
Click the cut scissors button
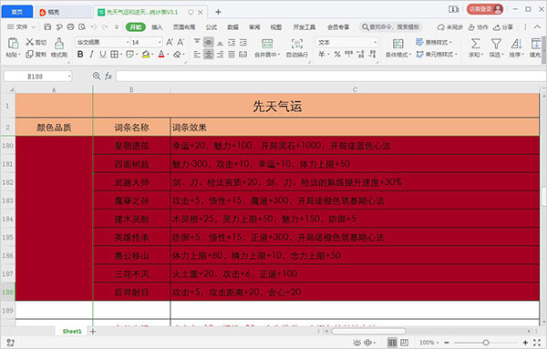[36, 42]
